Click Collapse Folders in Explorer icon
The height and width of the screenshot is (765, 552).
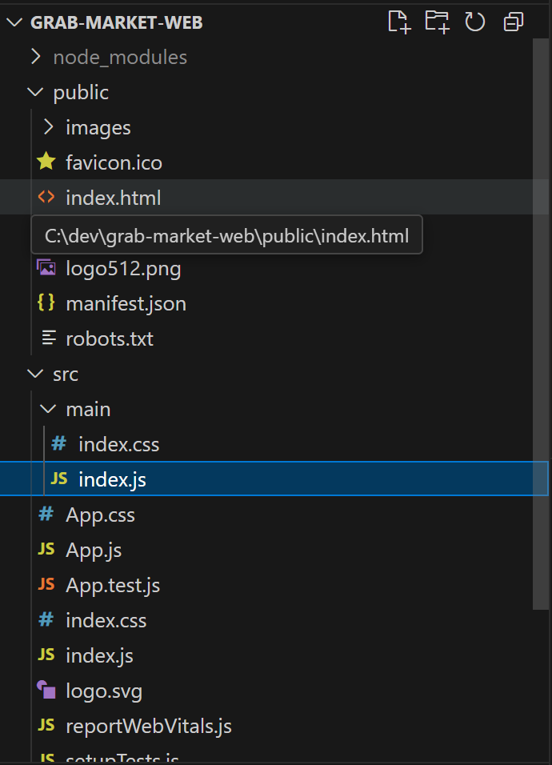pos(513,22)
